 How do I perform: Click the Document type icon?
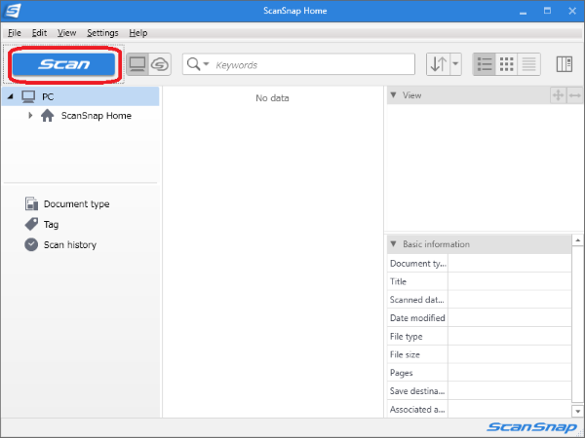[31, 203]
